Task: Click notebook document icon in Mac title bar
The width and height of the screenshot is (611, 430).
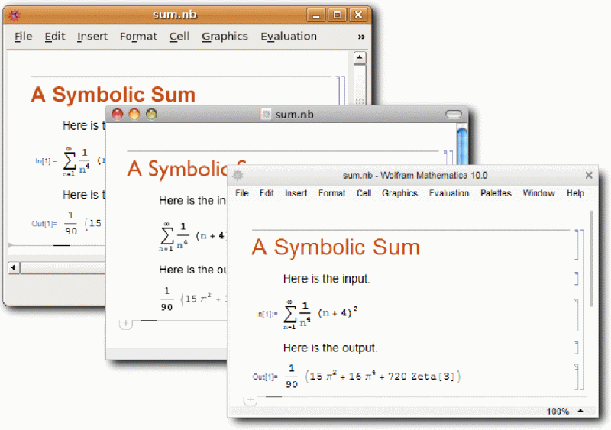Action: click(x=265, y=115)
